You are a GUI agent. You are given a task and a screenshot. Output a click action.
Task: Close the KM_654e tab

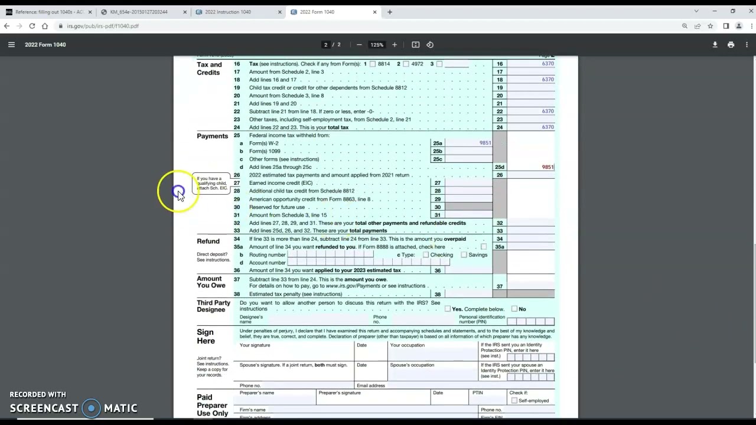[x=185, y=12]
